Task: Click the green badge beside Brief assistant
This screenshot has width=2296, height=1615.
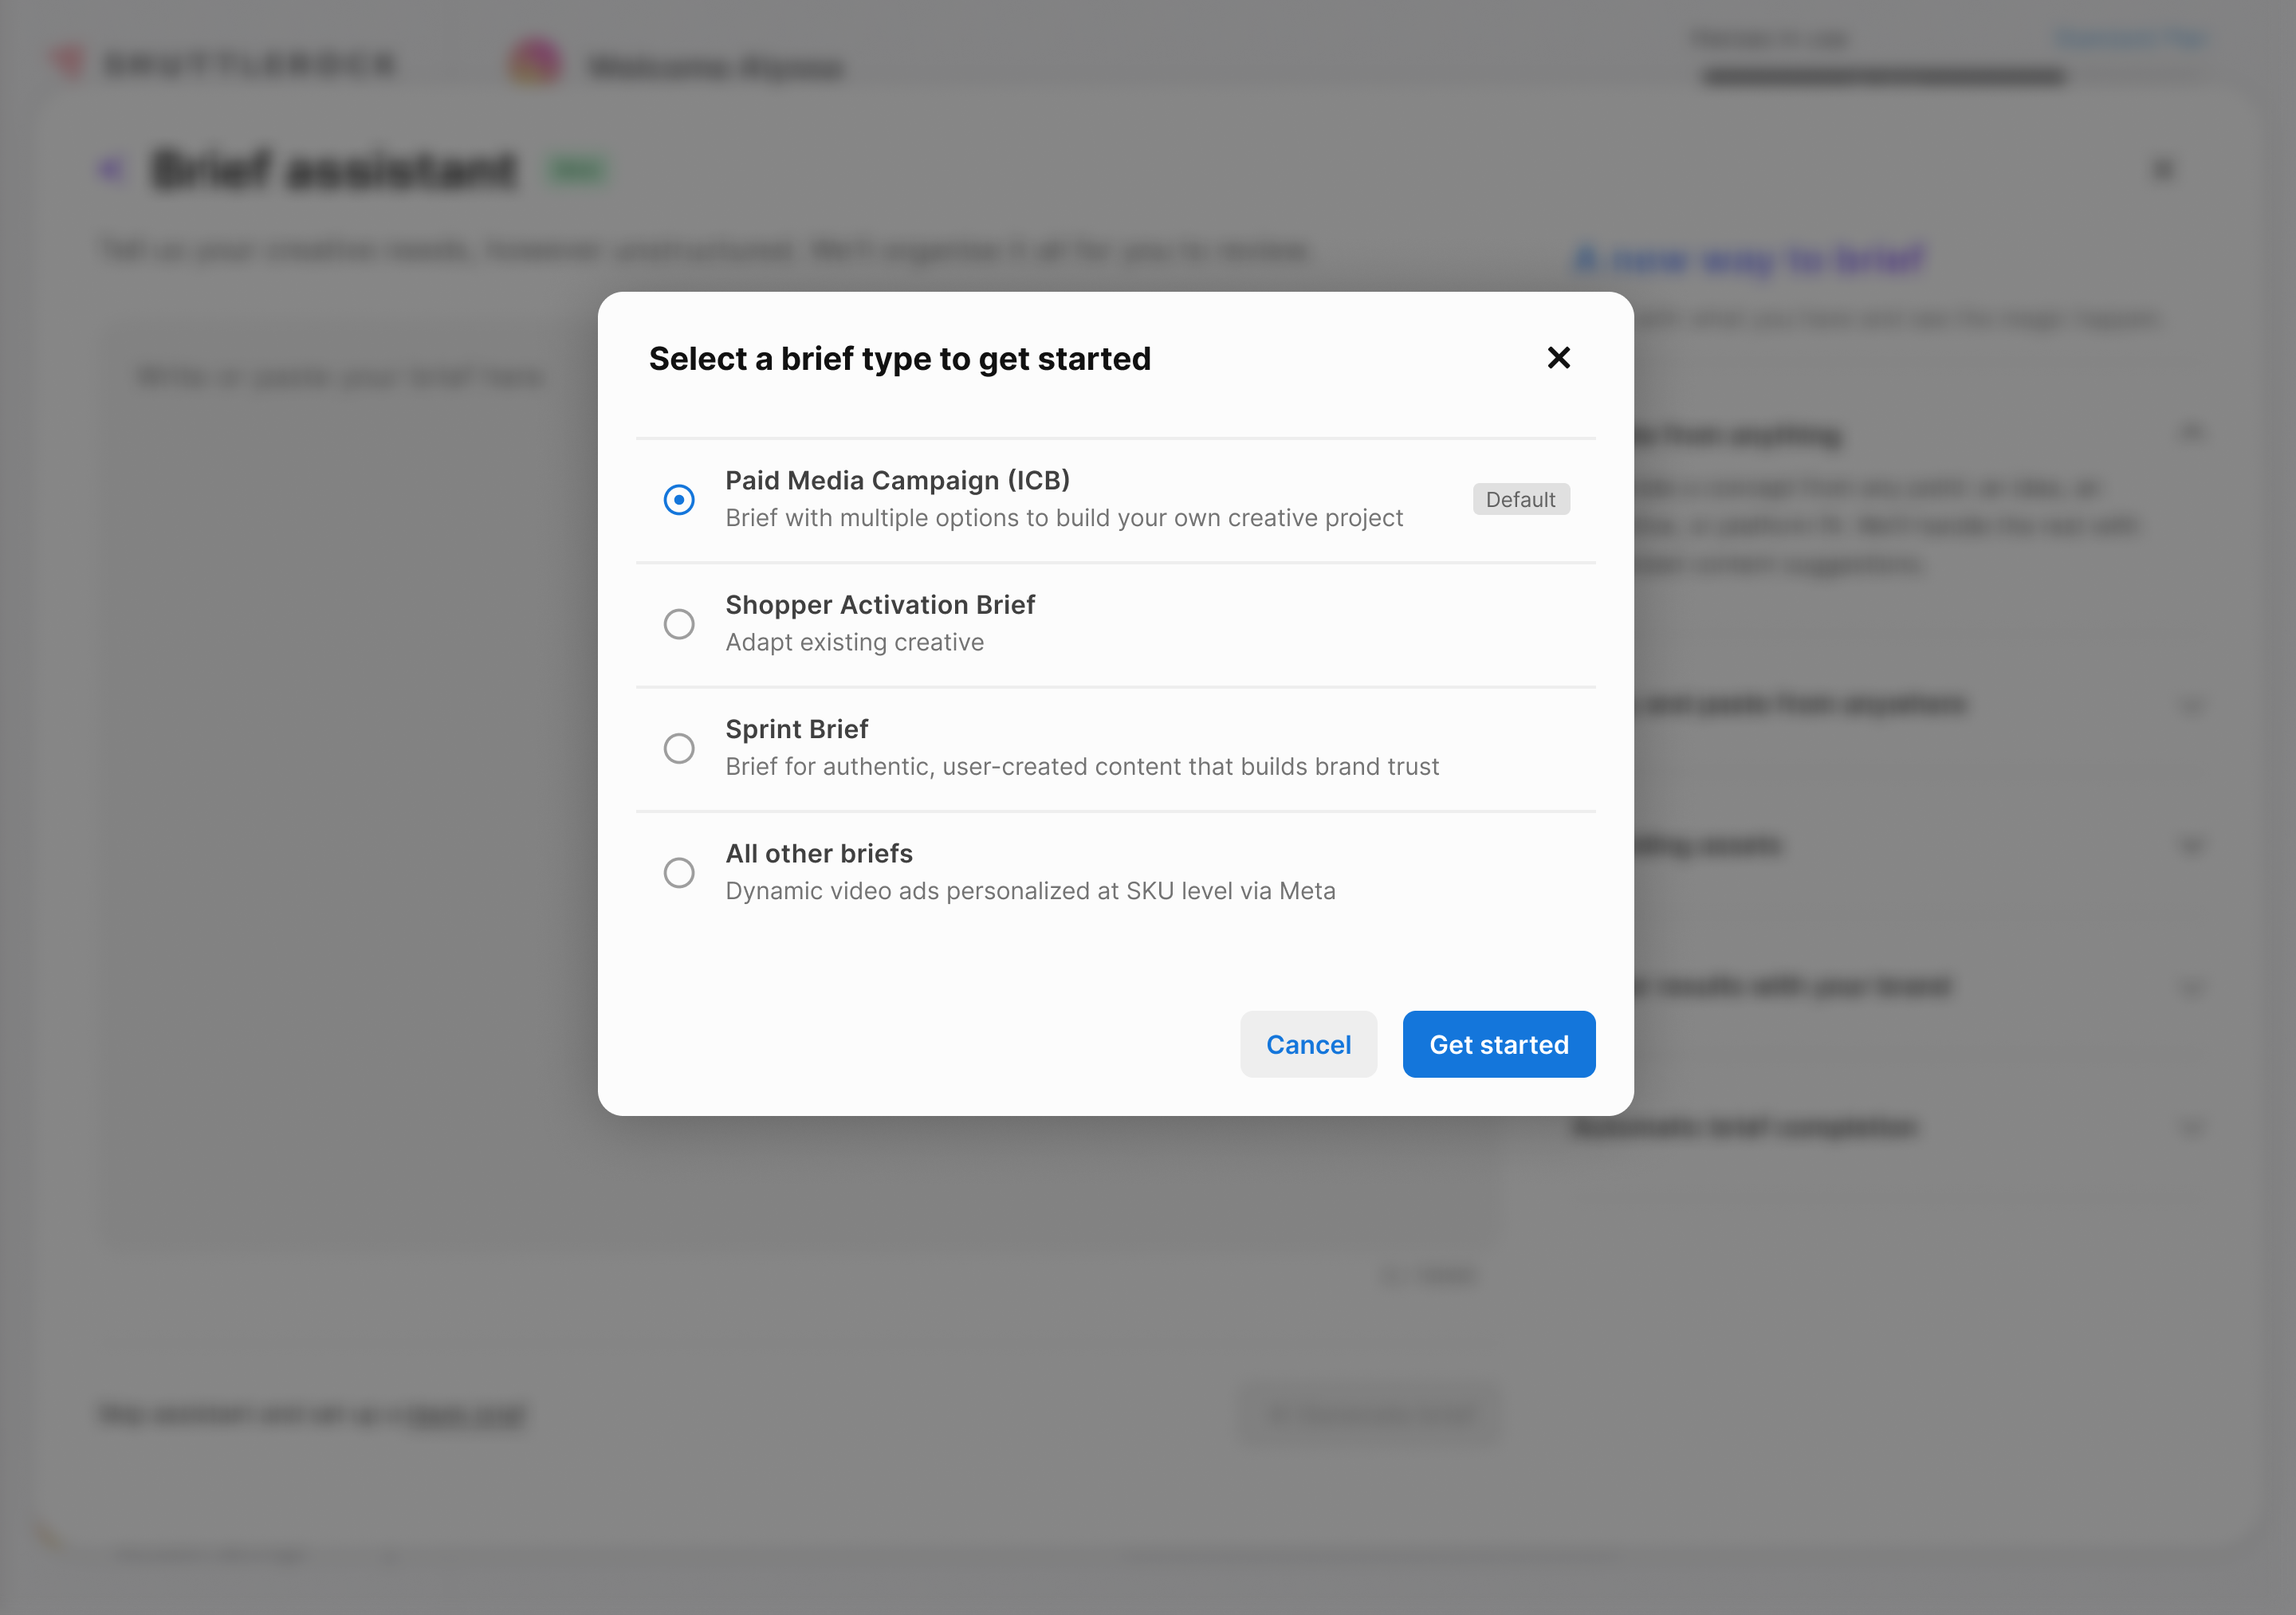Action: coord(578,169)
